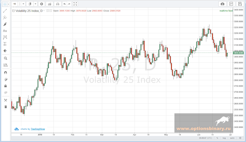Click the Volatility 25 Index, D title

pos(29,11)
